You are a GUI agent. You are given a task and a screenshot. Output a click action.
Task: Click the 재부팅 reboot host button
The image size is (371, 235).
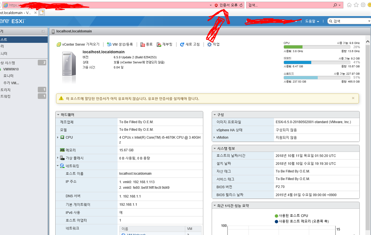[x=165, y=44]
